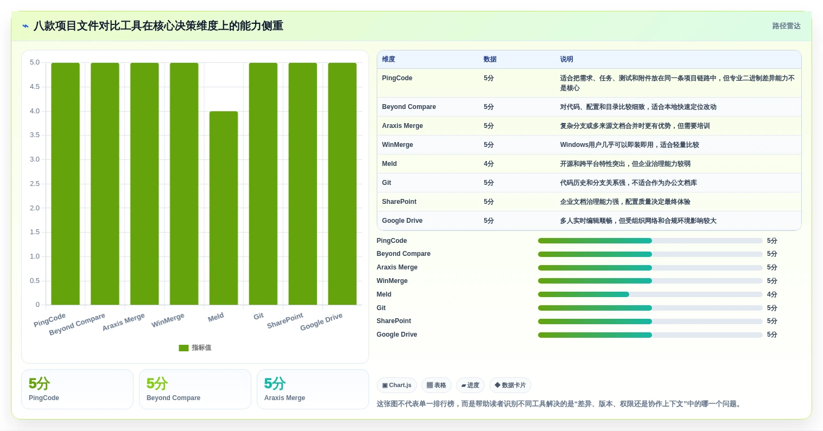
Task: Select the Araxis Merge bar in chart
Action: tap(144, 184)
